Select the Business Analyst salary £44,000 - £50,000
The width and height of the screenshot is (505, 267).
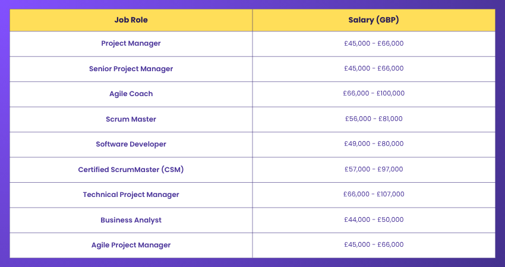tap(373, 220)
